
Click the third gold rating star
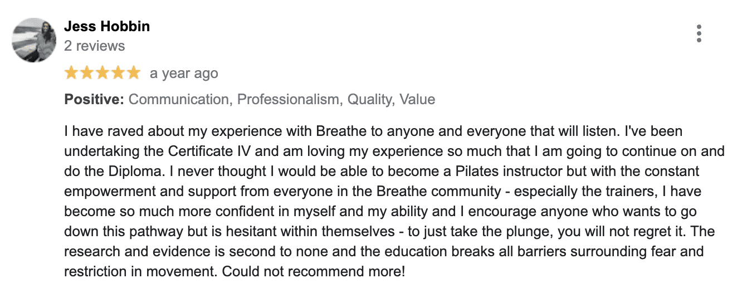point(102,72)
